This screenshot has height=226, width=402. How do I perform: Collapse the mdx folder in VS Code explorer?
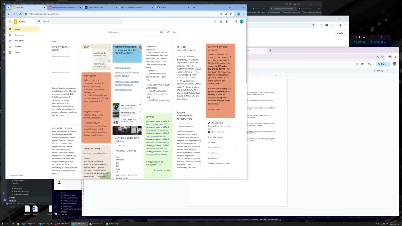(14, 186)
